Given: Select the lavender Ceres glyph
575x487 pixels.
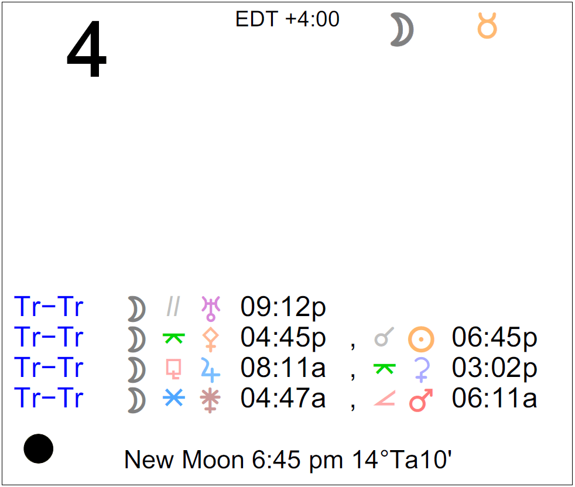Looking at the screenshot, I should (x=421, y=369).
